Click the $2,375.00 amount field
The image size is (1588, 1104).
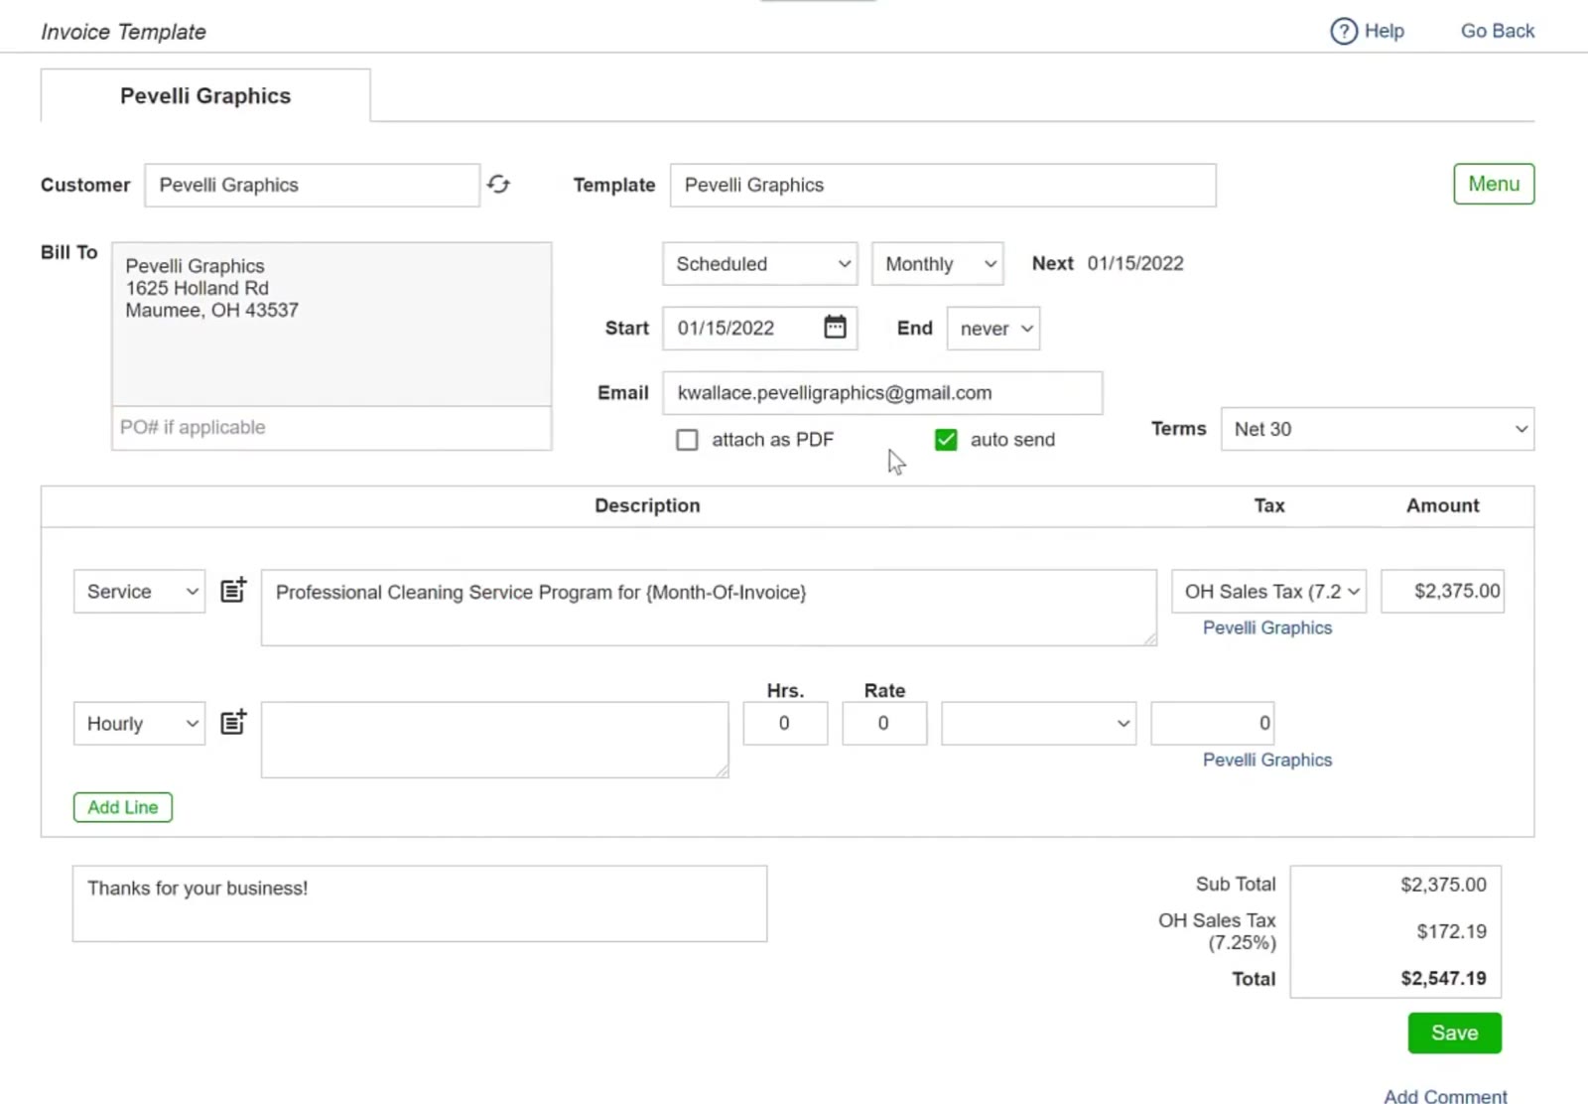pyautogui.click(x=1443, y=592)
